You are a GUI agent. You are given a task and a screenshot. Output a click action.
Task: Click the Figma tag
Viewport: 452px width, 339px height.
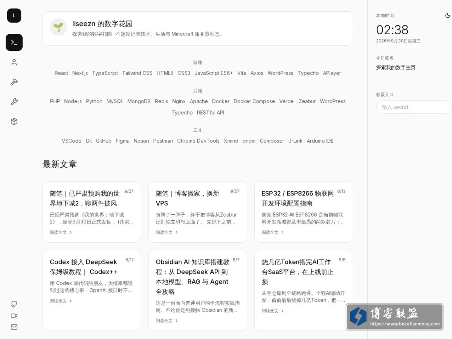point(122,141)
